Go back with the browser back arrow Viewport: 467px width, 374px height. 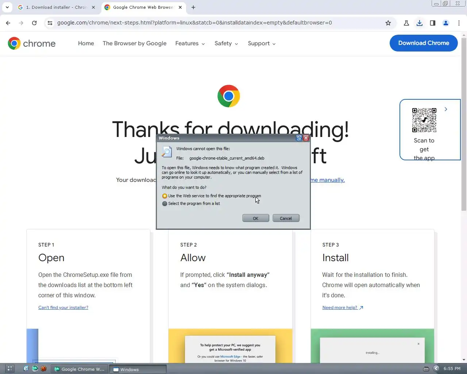coord(8,23)
